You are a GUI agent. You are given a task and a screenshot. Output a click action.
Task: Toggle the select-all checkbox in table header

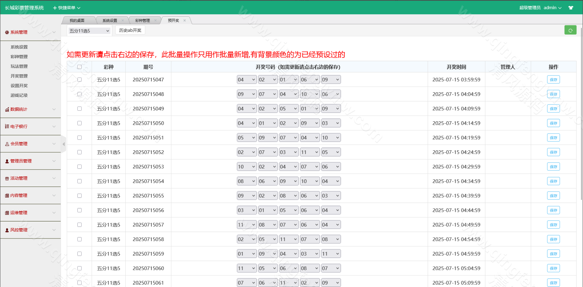79,67
